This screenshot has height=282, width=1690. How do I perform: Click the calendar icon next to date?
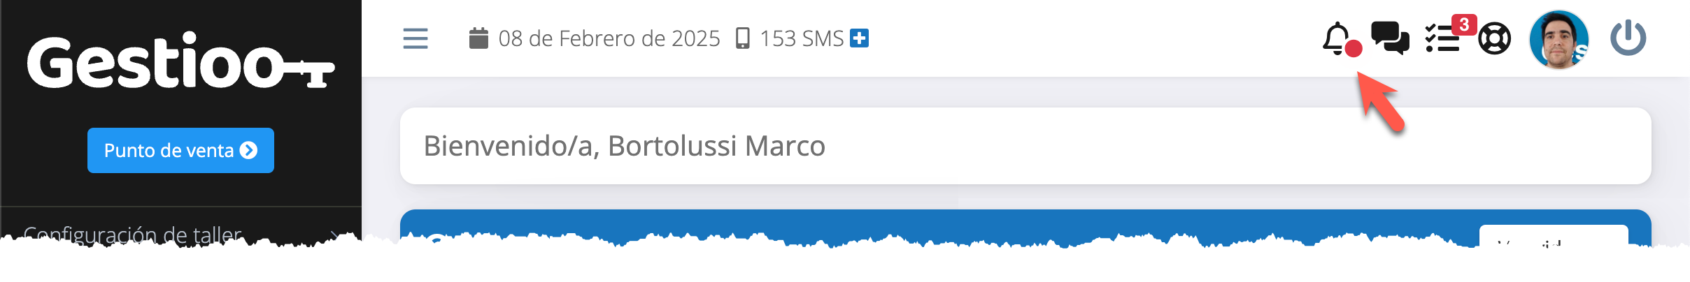(478, 38)
